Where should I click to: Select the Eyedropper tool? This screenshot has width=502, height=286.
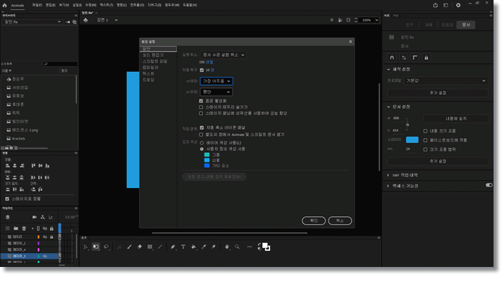pos(204,247)
